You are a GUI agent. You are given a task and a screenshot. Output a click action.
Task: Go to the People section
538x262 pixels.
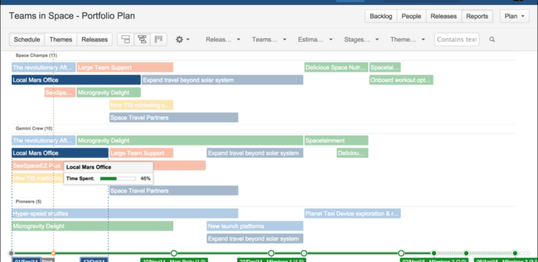pyautogui.click(x=411, y=16)
